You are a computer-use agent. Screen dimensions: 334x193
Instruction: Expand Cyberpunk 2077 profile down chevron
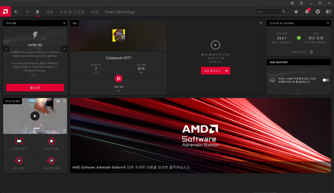point(119,91)
